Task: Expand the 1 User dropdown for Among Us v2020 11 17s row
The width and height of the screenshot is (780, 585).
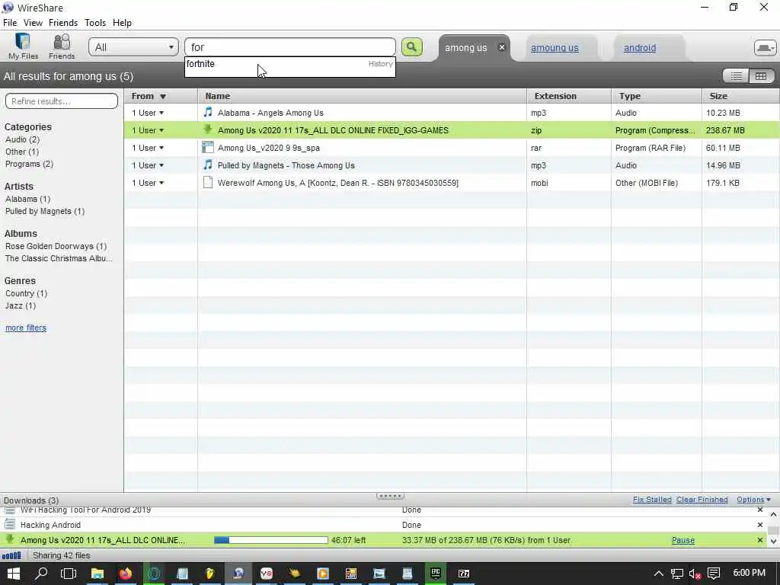Action: 148,130
